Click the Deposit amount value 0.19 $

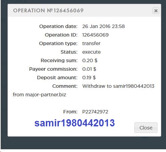pyautogui.click(x=89, y=78)
